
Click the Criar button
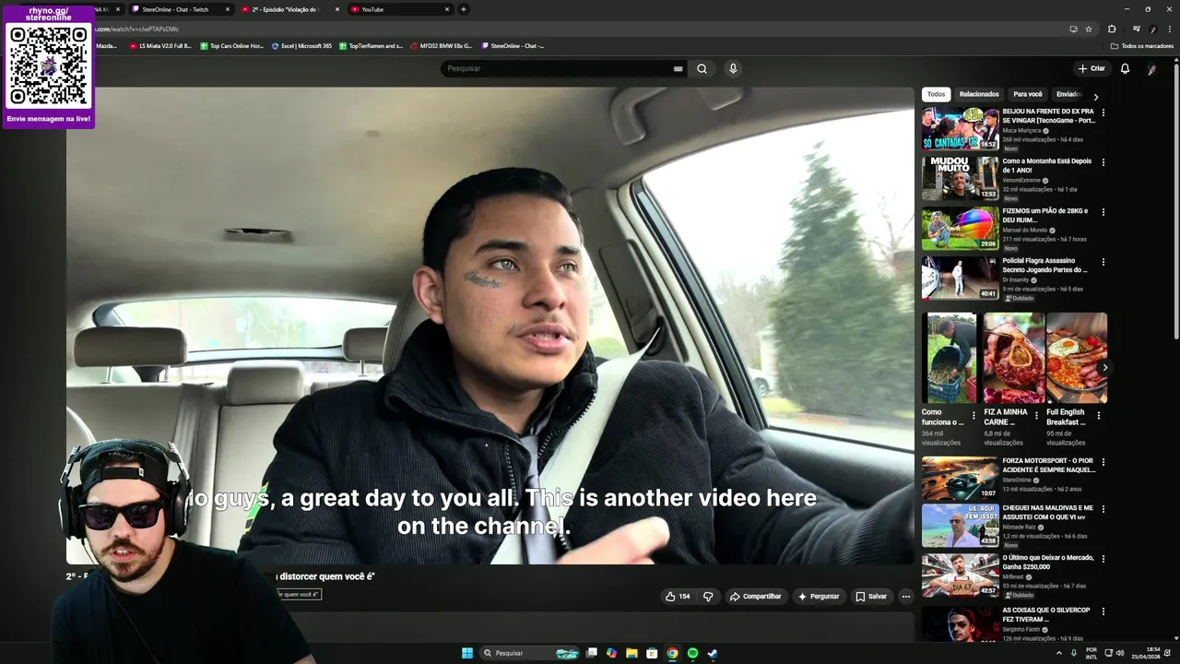pos(1091,68)
